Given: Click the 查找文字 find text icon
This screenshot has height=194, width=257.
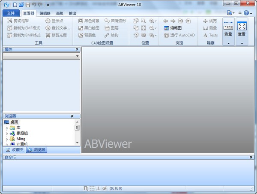Looking at the screenshot, I should pos(48,28).
